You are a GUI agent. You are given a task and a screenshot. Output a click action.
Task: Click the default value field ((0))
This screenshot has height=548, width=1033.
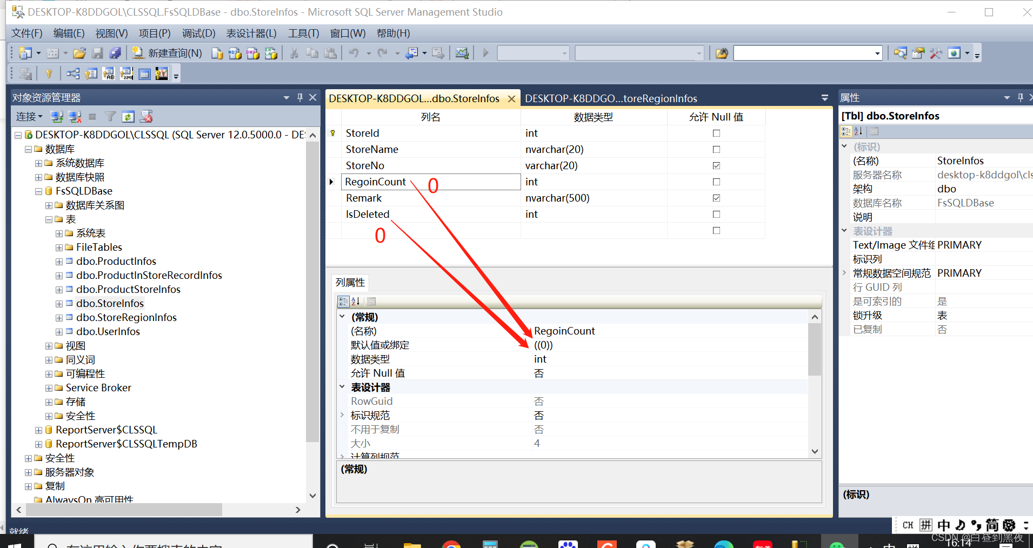669,345
